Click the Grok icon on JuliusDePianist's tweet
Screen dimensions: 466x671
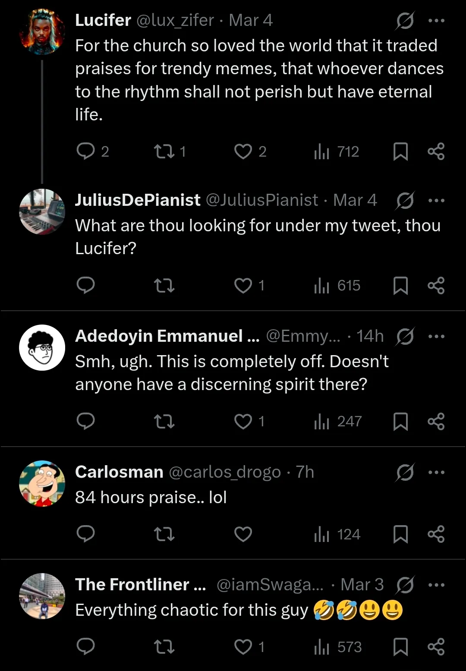pyautogui.click(x=405, y=201)
